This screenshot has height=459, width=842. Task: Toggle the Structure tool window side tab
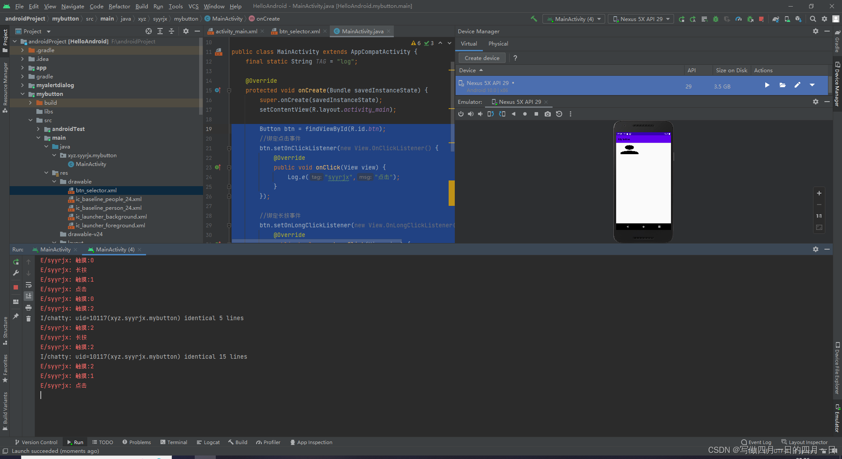(5, 330)
